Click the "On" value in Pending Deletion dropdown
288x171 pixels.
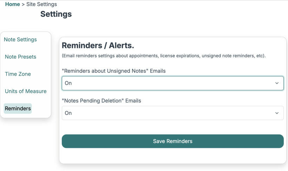click(68, 113)
